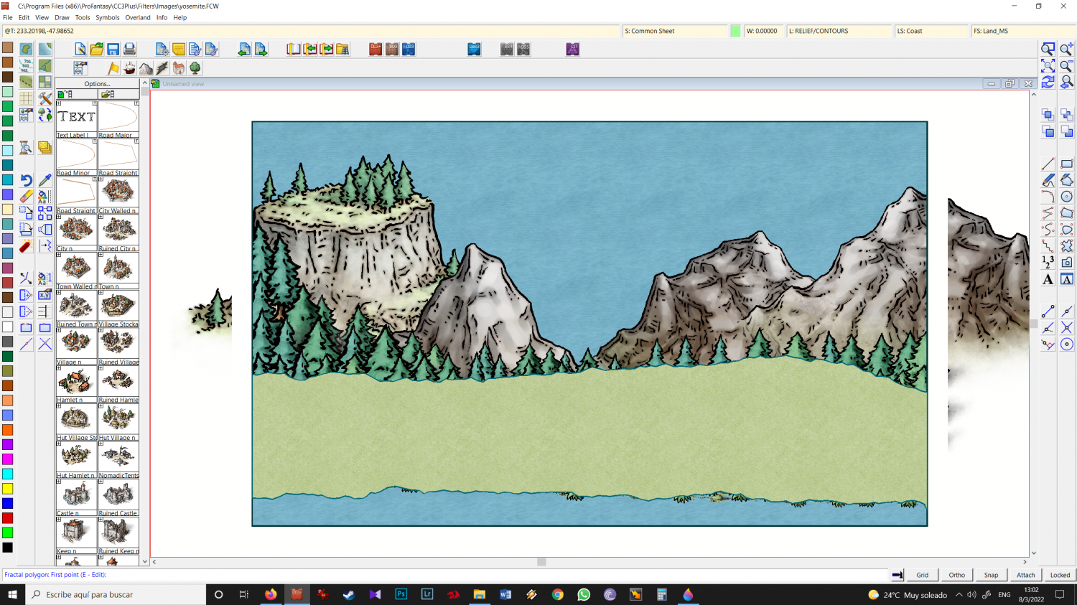Select the yellow color swatch
The height and width of the screenshot is (605, 1077).
7,489
